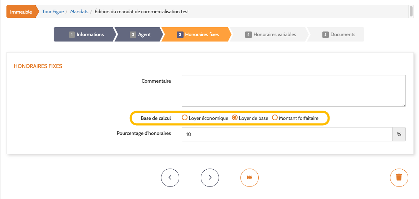Click the step 4 number badge
Screen dimensions: 419x199
point(248,35)
